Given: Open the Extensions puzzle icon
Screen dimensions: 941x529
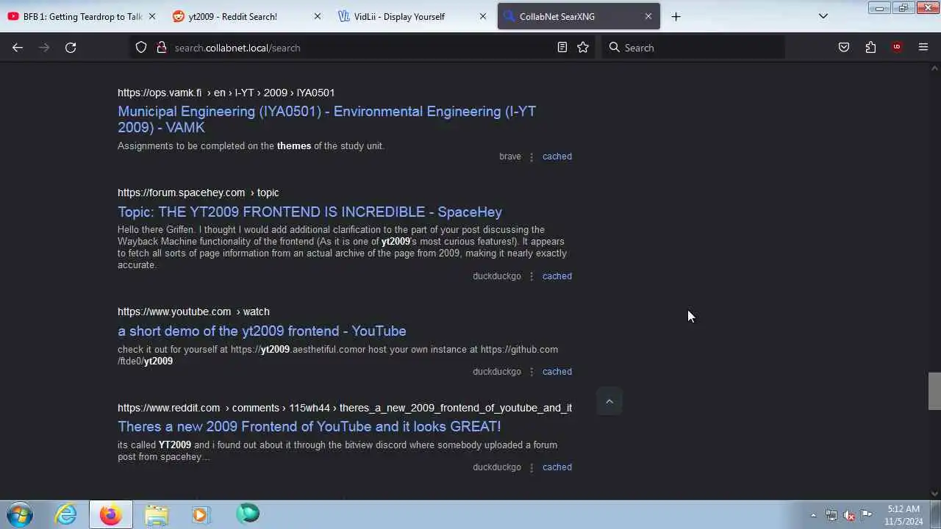Looking at the screenshot, I should coord(870,48).
